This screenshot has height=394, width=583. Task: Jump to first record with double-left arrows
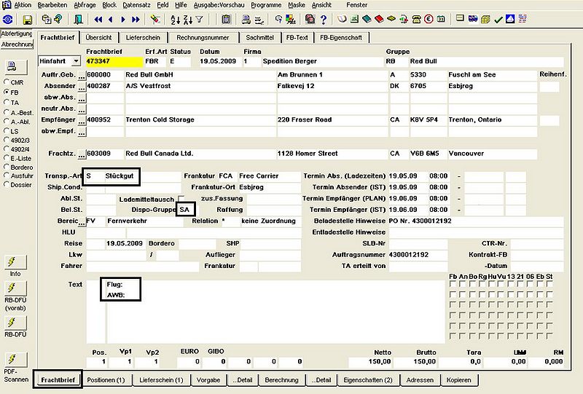[x=98, y=20]
